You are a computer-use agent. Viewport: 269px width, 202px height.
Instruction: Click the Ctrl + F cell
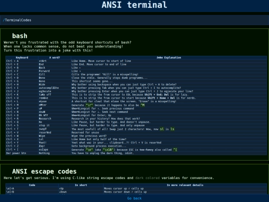pyautogui.click(x=22, y=71)
